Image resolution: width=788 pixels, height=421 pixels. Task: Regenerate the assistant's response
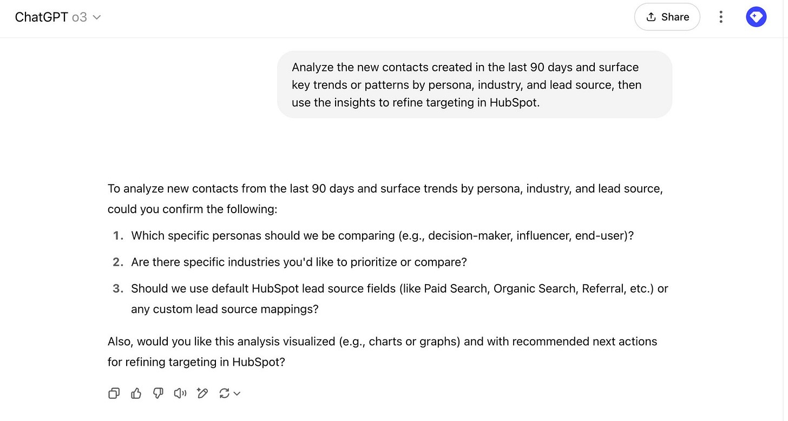click(224, 393)
